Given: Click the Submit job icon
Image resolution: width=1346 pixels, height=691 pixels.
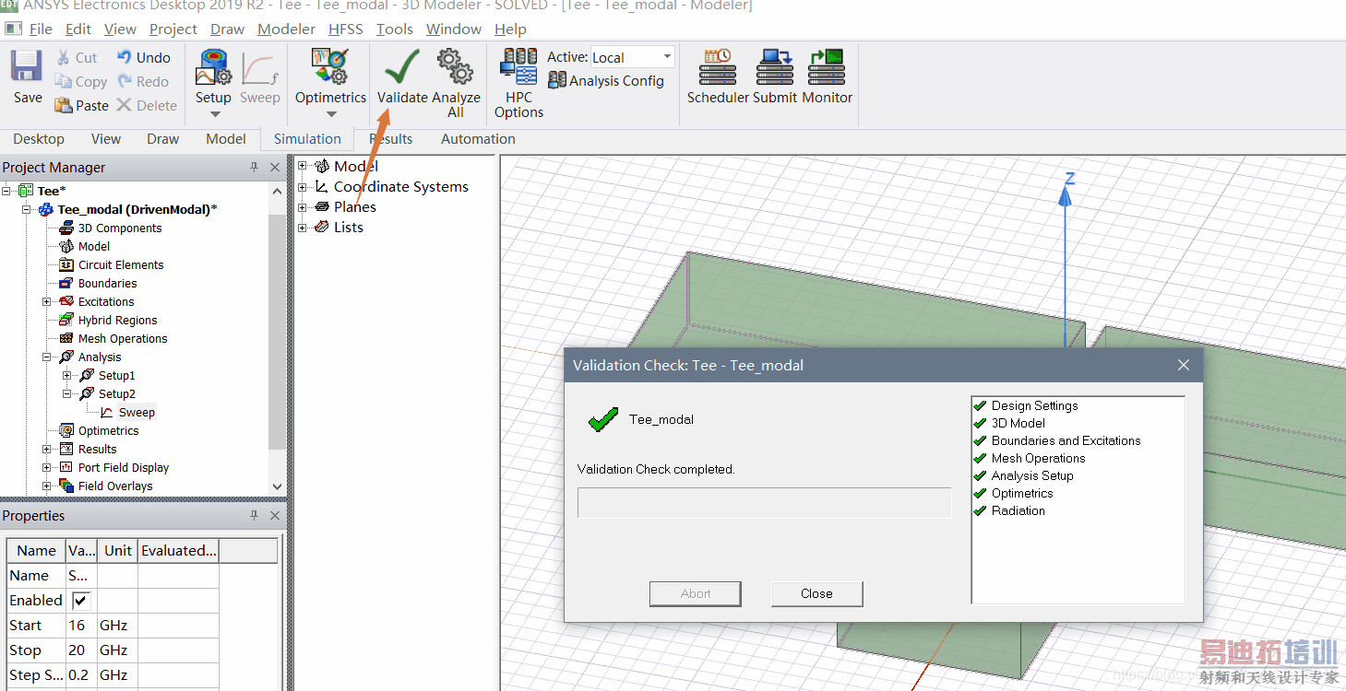Looking at the screenshot, I should coord(775,67).
